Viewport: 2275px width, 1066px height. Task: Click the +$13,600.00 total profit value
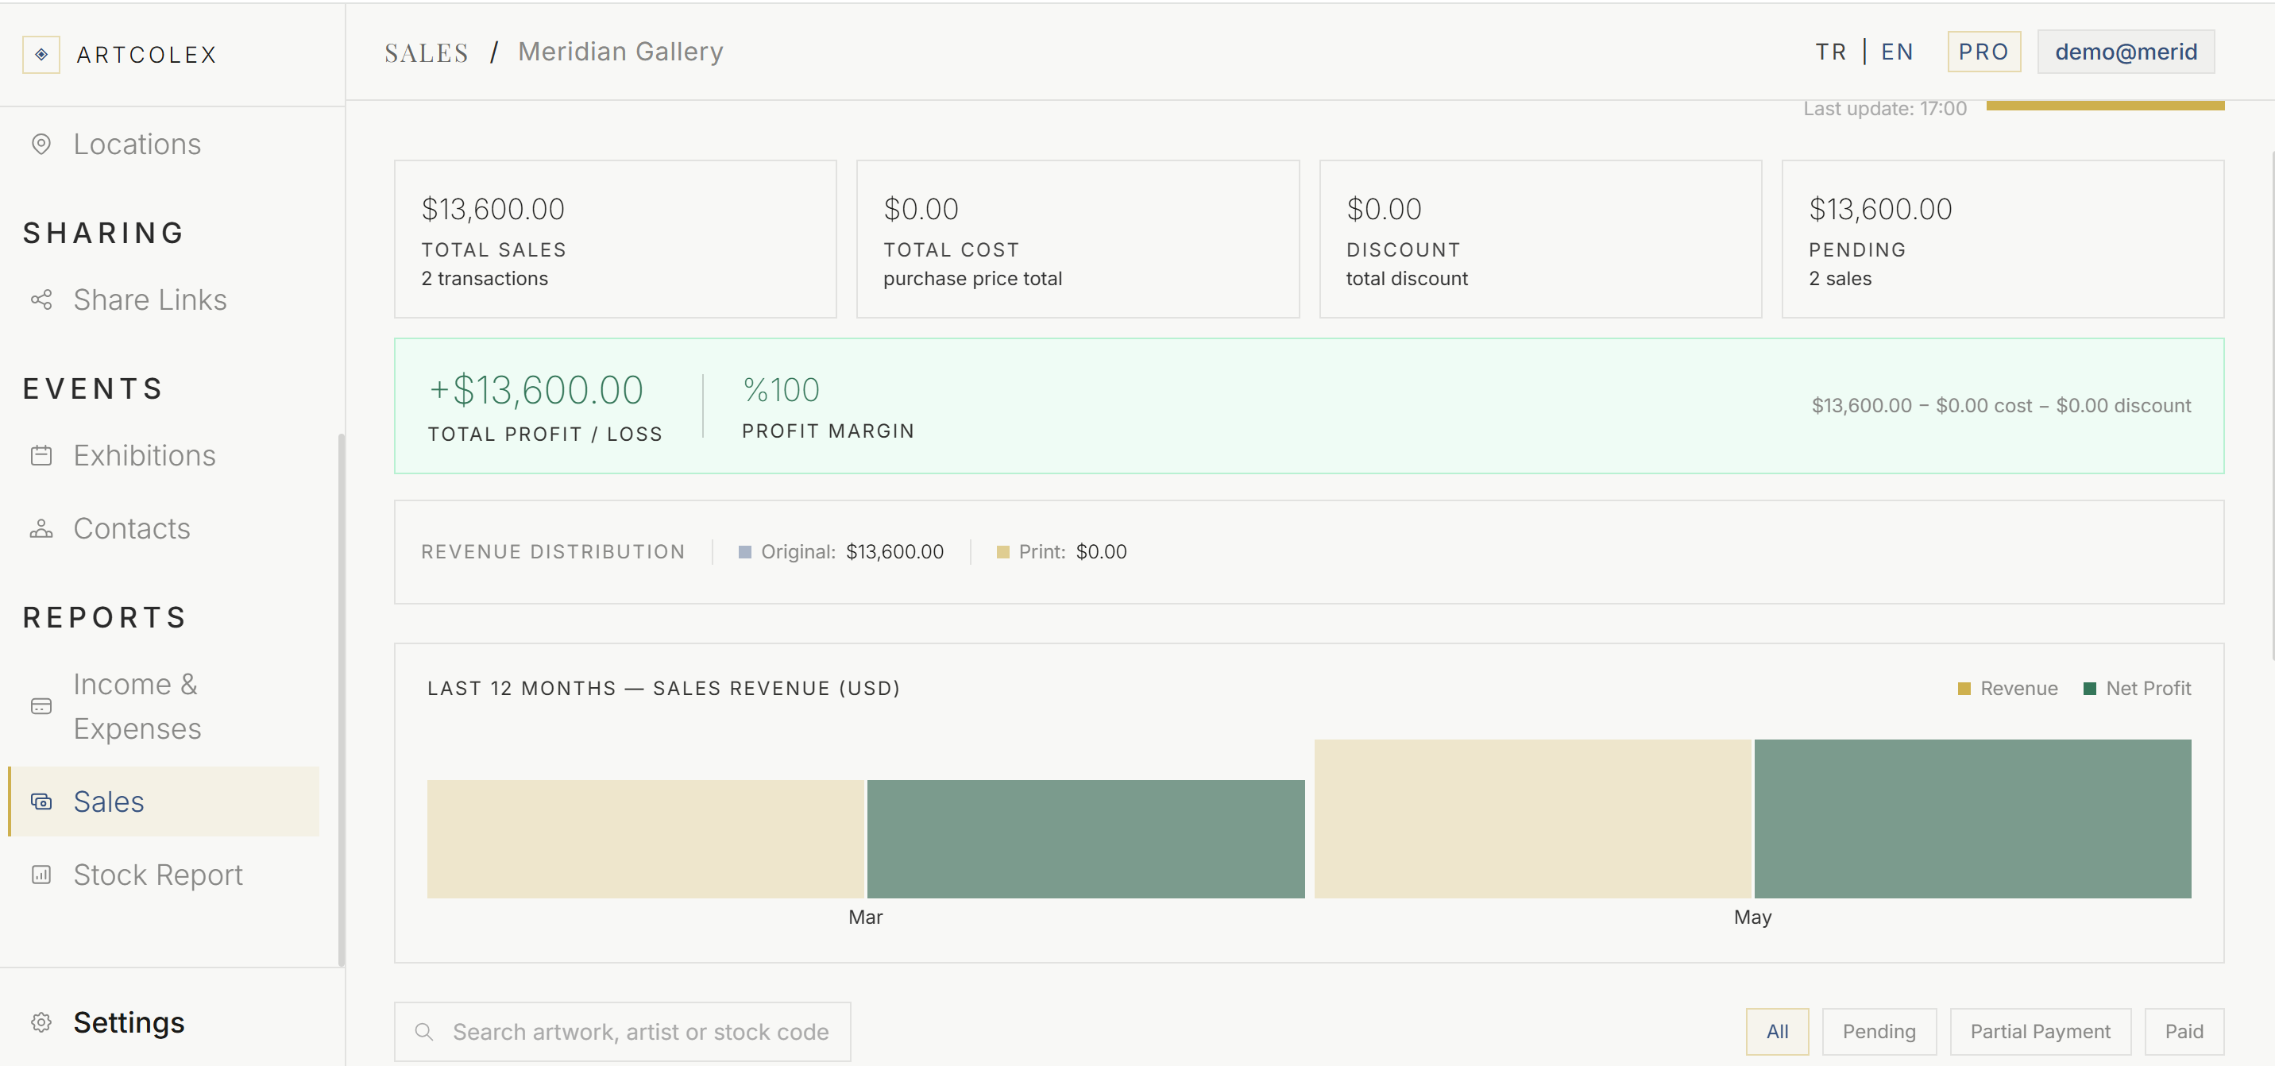pyautogui.click(x=536, y=390)
